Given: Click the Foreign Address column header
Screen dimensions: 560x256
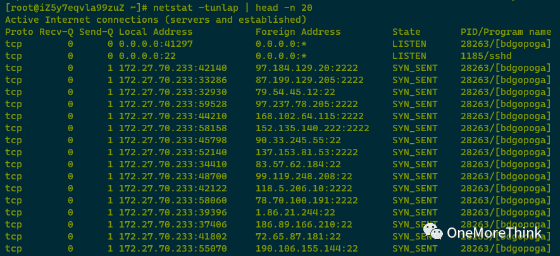Looking at the screenshot, I should 297,32.
